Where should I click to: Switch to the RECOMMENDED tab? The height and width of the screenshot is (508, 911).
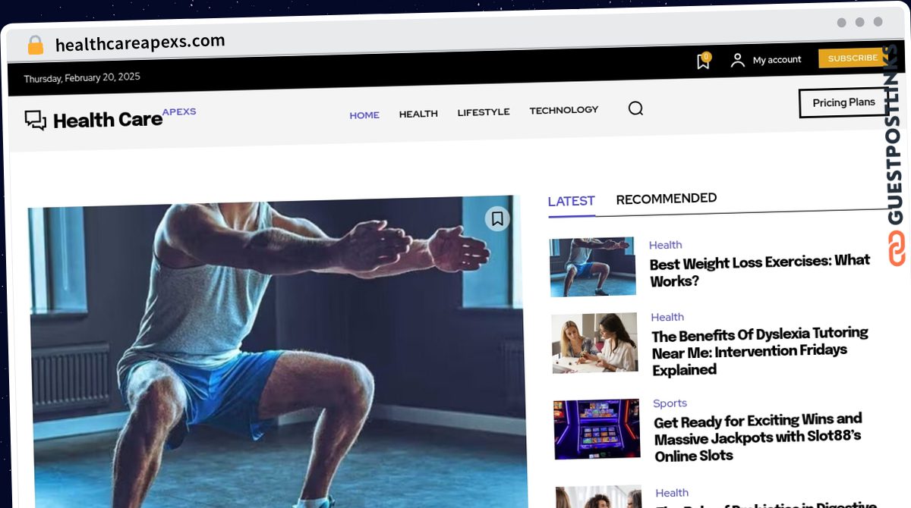[x=667, y=199]
